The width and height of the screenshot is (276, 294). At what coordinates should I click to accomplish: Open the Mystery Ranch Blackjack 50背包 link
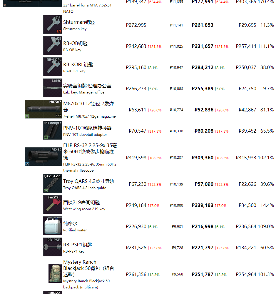coord(89,268)
